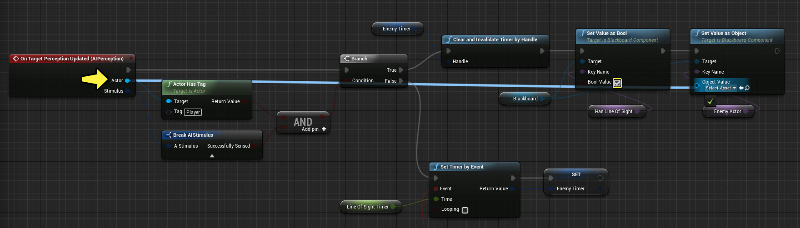Click the Target pin on Actor Has Tag
The height and width of the screenshot is (228, 800).
point(169,101)
